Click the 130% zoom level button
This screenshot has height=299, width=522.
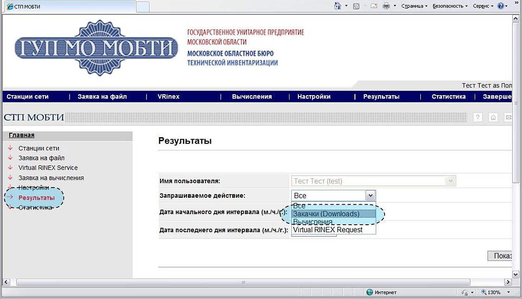click(491, 292)
